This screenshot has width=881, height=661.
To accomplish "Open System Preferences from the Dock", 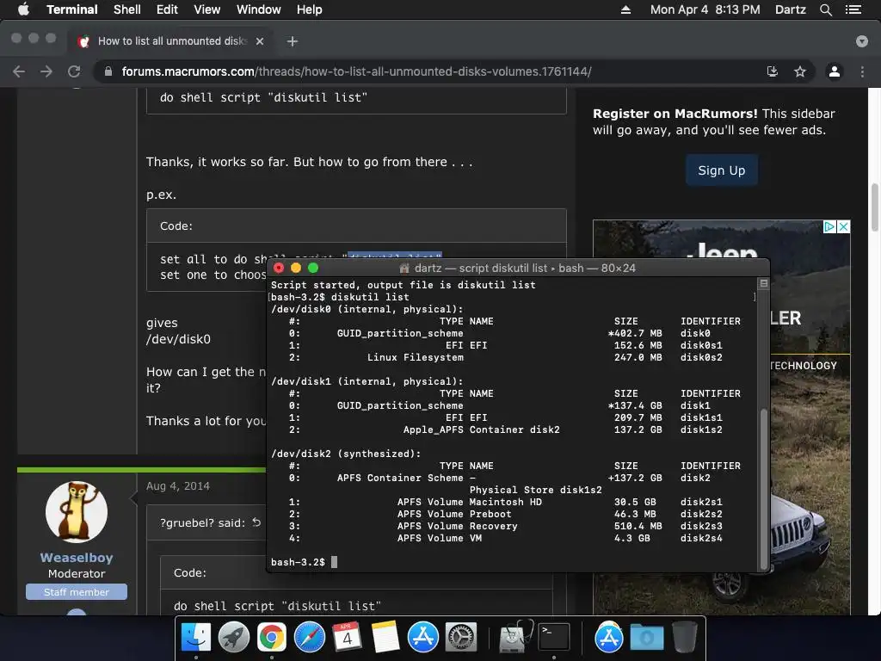I will click(x=461, y=638).
